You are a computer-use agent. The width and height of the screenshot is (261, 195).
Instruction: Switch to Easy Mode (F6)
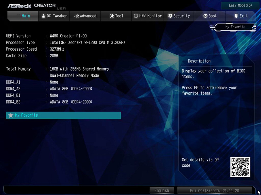pos(240,6)
